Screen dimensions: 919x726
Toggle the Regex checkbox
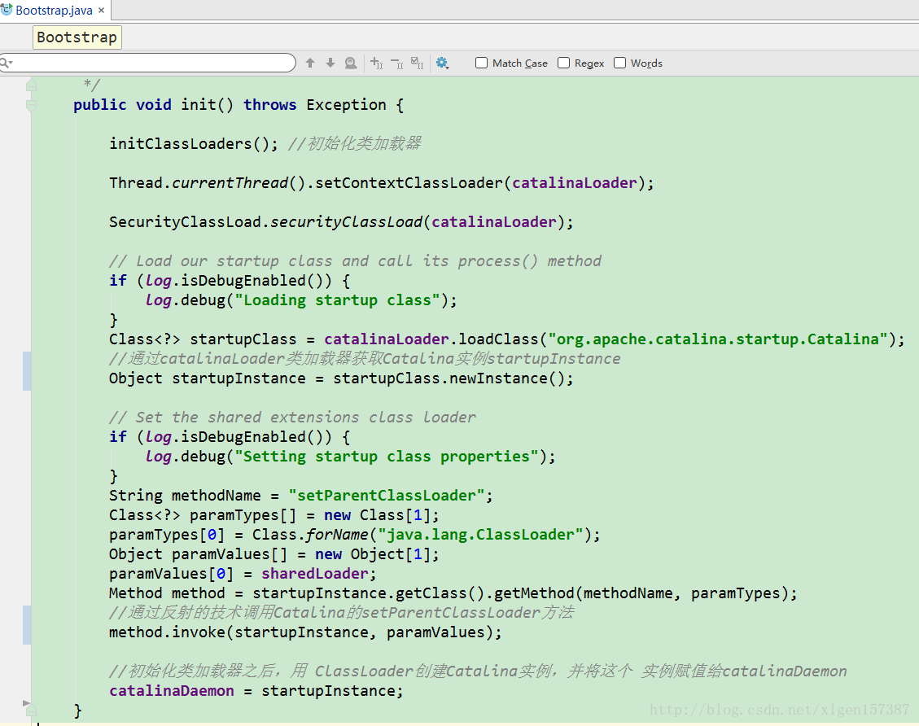click(x=563, y=63)
